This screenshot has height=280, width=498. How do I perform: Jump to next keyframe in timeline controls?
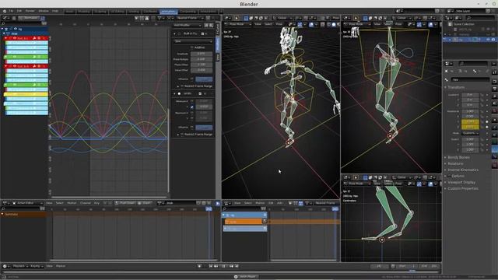tap(231, 266)
